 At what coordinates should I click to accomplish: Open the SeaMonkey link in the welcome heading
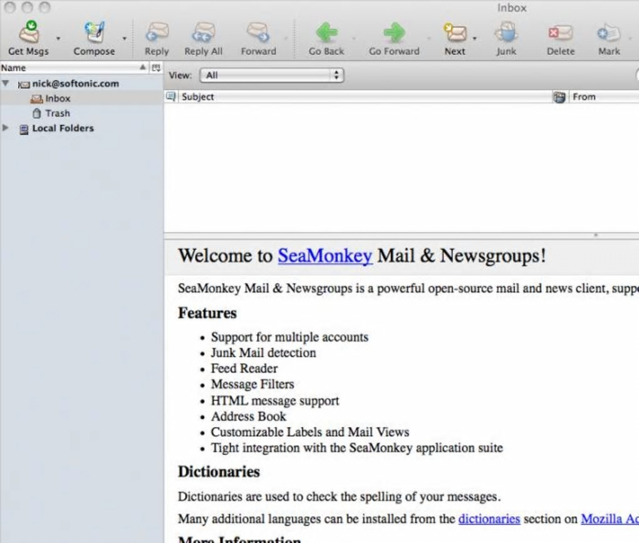pyautogui.click(x=325, y=256)
